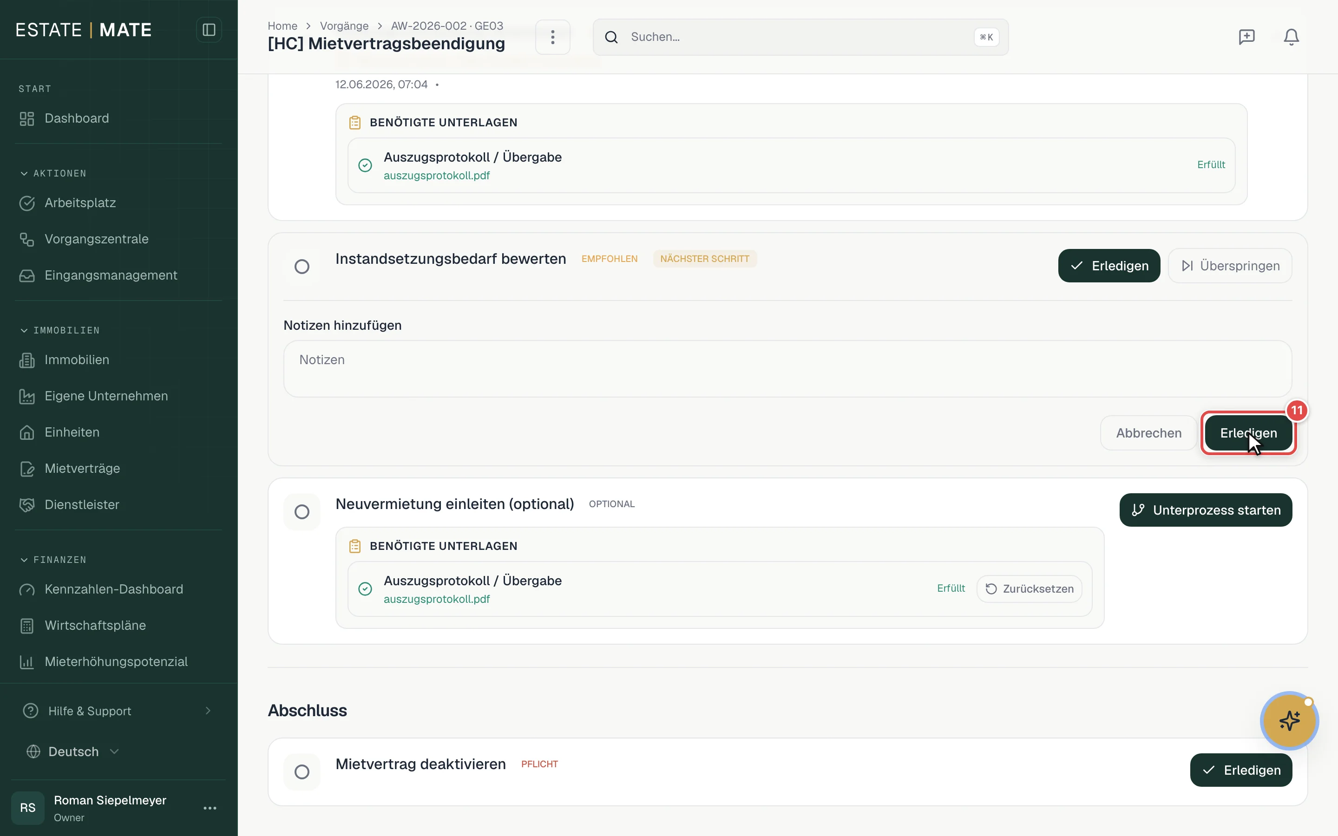1338x836 pixels.
Task: Click the Eingangsmanagement inbox icon
Action: click(26, 275)
